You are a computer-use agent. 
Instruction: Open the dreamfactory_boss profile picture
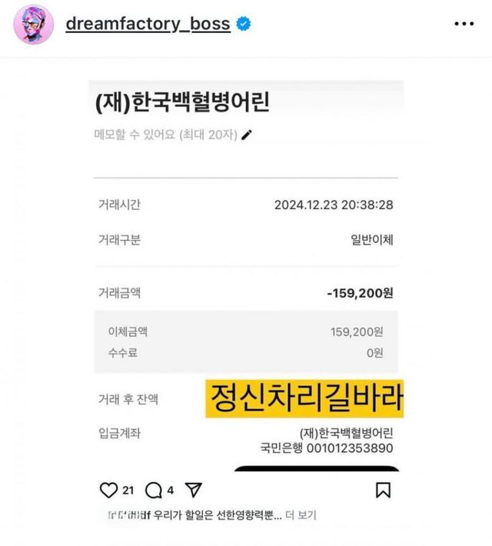click(33, 25)
